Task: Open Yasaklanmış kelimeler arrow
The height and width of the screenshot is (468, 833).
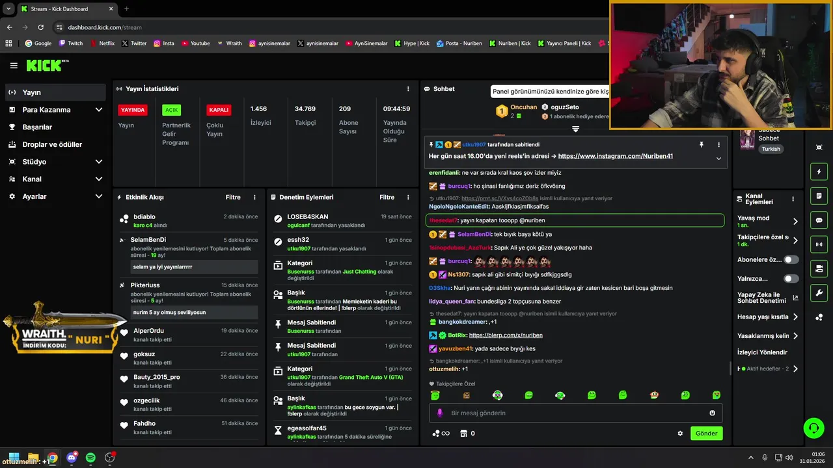Action: point(795,336)
